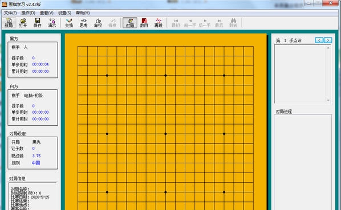Viewport: 341px width, 210px height.
Task: Toggle the 对局 play mode button
Action: click(130, 23)
